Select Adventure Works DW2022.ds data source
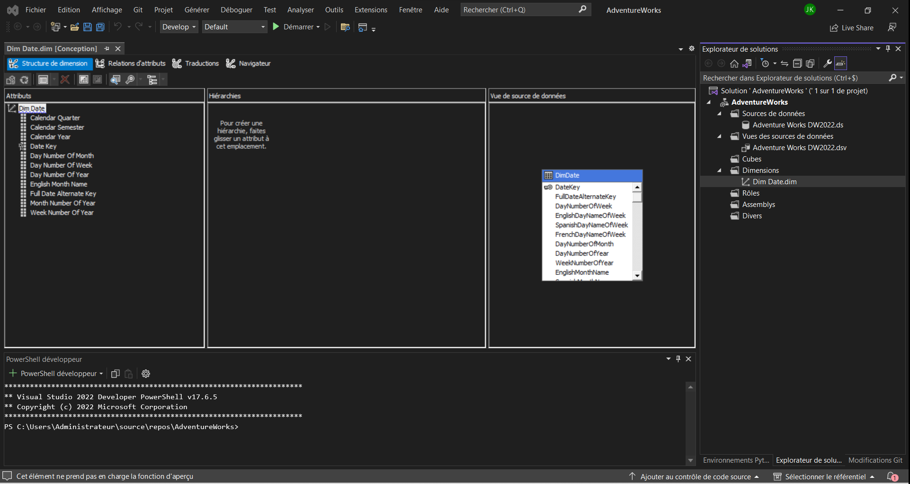Viewport: 910px width, 484px height. pos(798,125)
